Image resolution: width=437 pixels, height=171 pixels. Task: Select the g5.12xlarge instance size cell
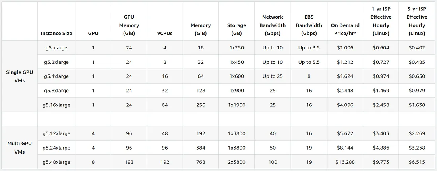click(56, 133)
